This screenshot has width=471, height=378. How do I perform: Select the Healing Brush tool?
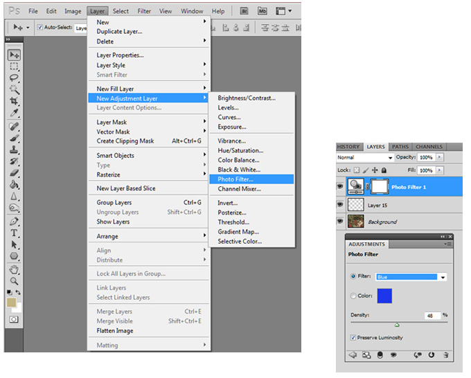14,127
